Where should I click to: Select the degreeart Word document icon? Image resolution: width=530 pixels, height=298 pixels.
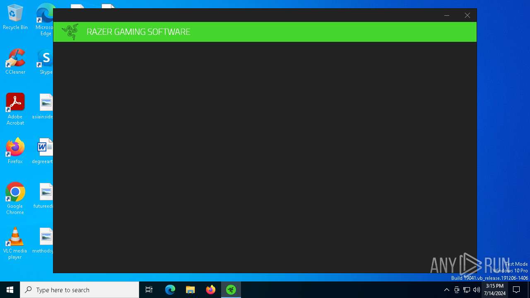[43, 151]
